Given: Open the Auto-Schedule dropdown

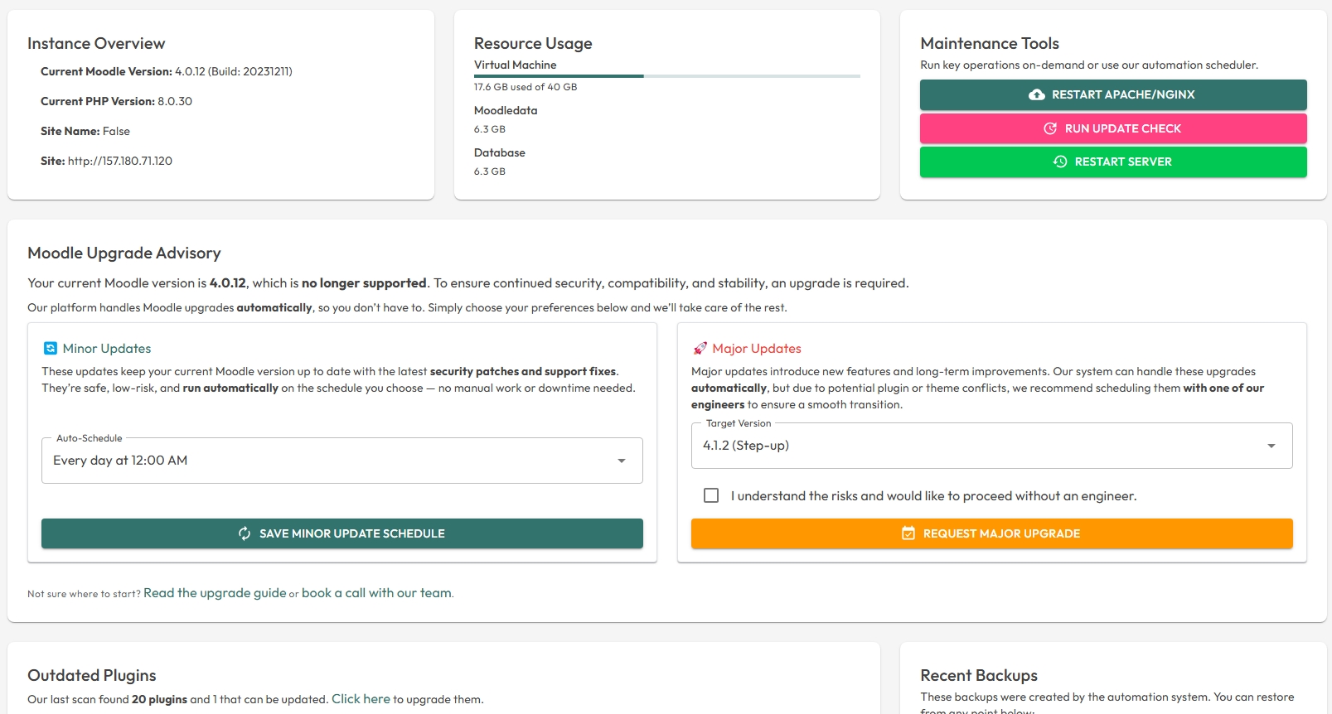Looking at the screenshot, I should point(342,461).
